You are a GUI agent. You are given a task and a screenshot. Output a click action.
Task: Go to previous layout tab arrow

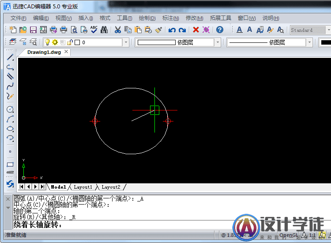pyautogui.click(x=29, y=187)
